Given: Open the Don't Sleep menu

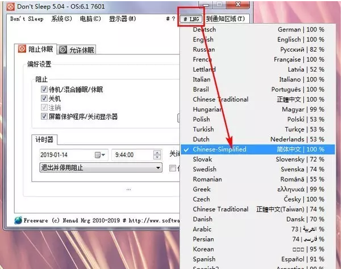Looking at the screenshot, I should coord(27,19).
